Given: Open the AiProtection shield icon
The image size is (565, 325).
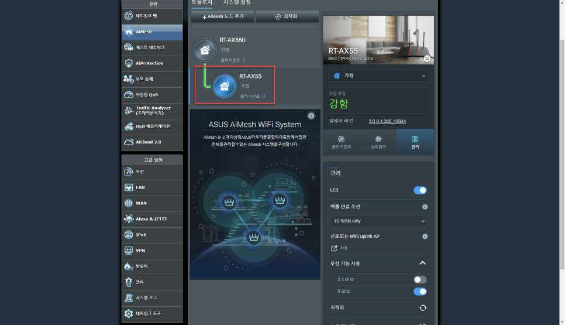Looking at the screenshot, I should [129, 63].
